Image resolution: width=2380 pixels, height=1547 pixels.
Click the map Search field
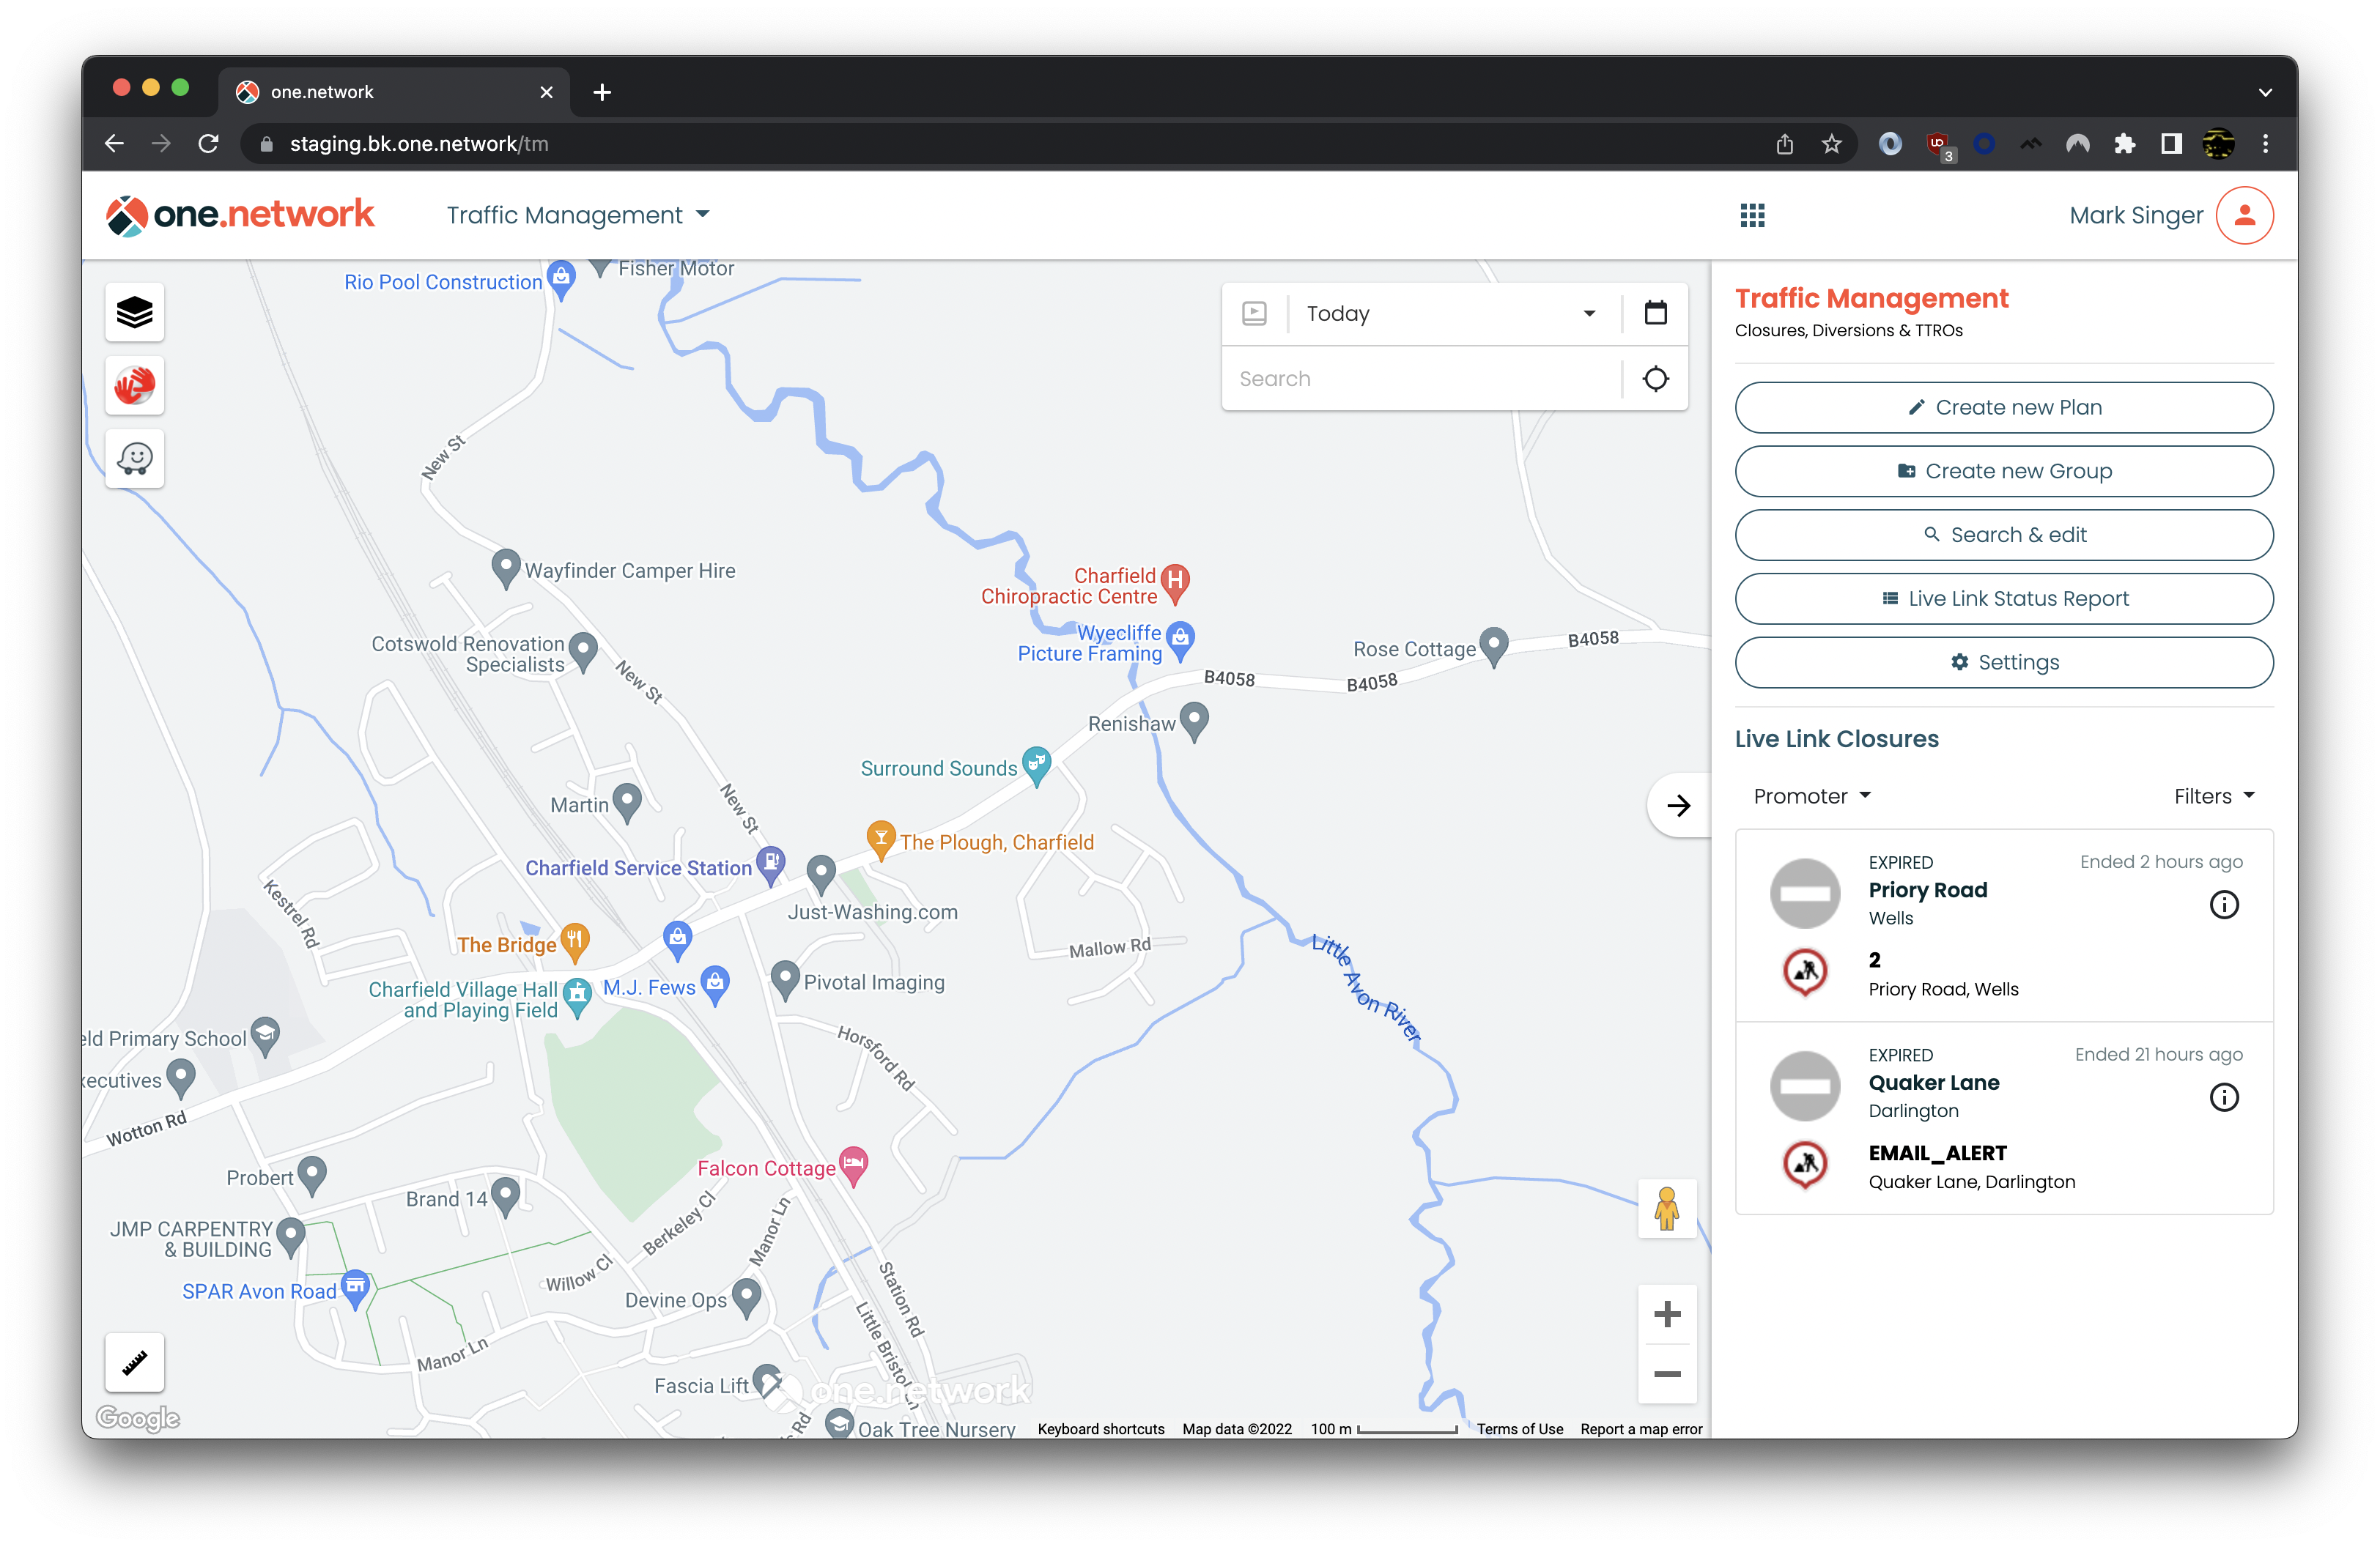tap(1421, 379)
